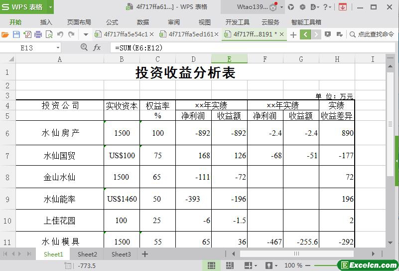Click the Open folder icon
The height and width of the screenshot is (271, 399).
5,34
